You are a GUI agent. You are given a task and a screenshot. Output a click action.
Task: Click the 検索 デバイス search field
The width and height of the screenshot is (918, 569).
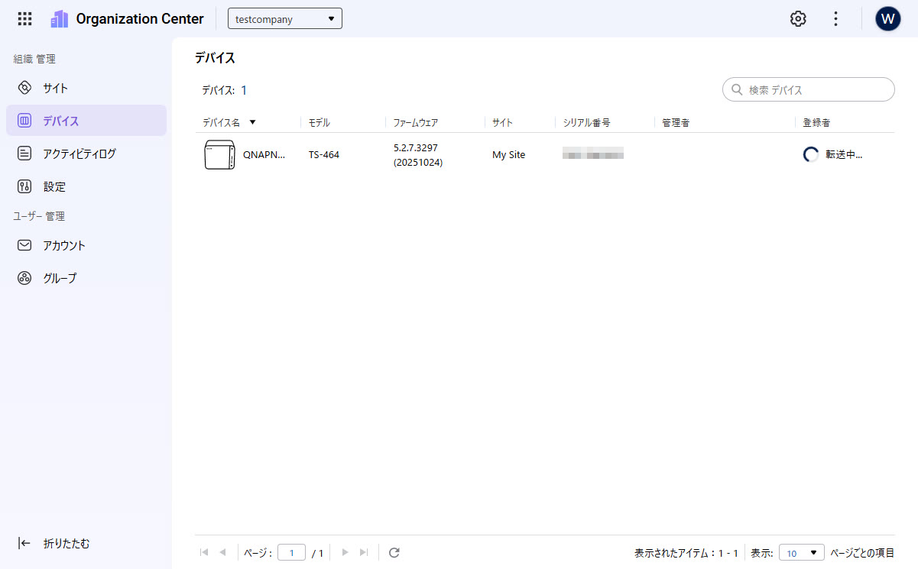pos(815,89)
